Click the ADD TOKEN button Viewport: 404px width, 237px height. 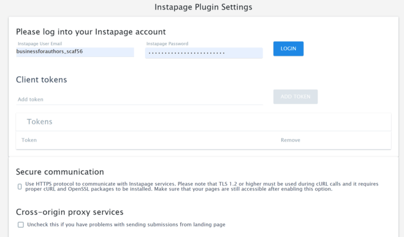coord(295,97)
